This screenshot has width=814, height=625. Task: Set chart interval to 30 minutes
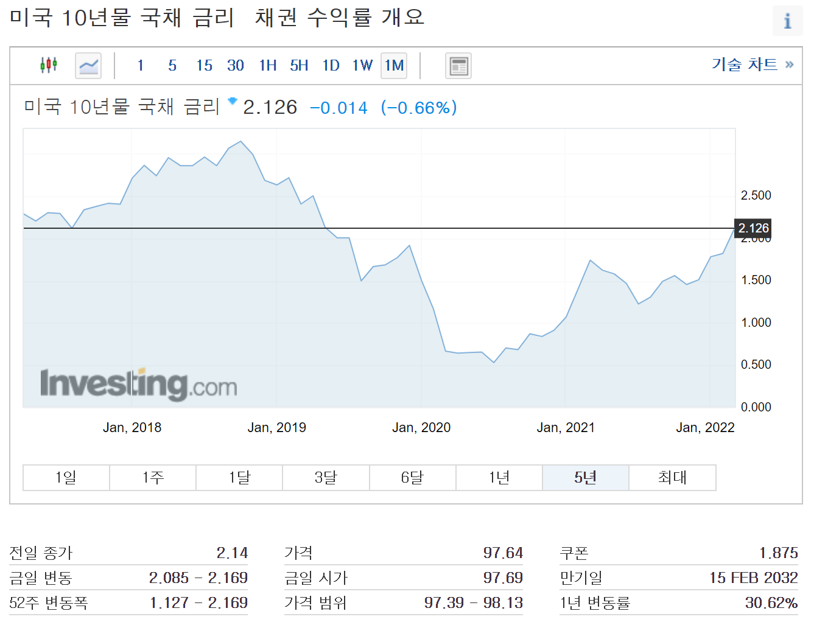236,65
